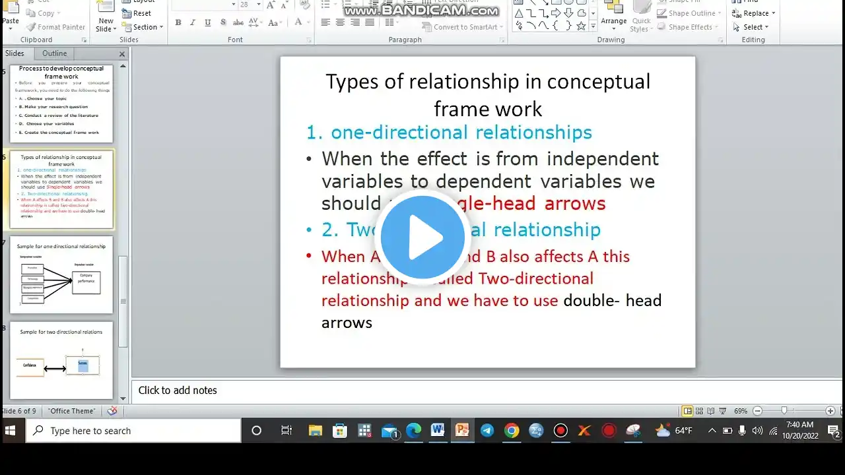
Task: Select the 'Sample for two directional relations' thumbnail
Action: tap(61, 360)
